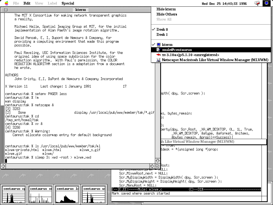
Task: Open the Special menu
Action: (x=68, y=3)
